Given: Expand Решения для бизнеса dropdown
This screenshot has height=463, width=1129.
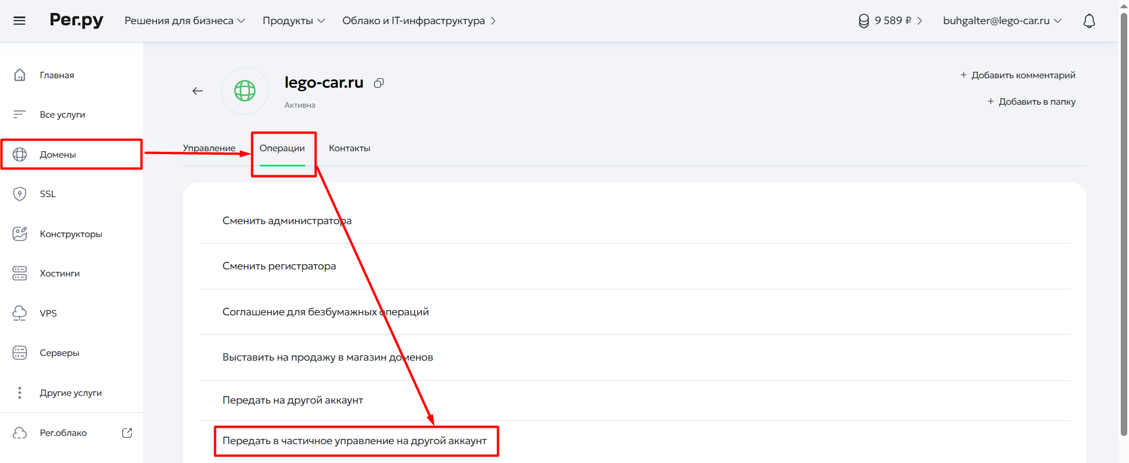Looking at the screenshot, I should click(x=185, y=21).
